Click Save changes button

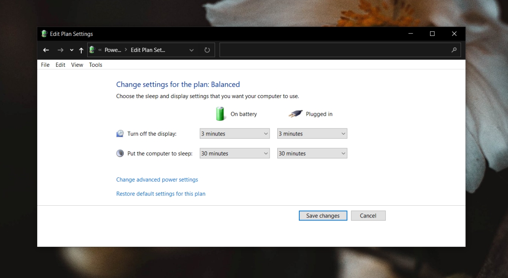click(323, 215)
